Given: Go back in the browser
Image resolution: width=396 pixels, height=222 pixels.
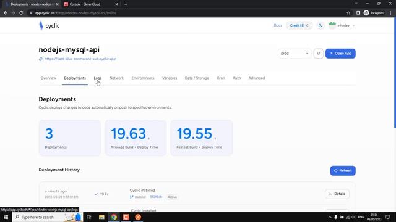Looking at the screenshot, I should [6, 13].
